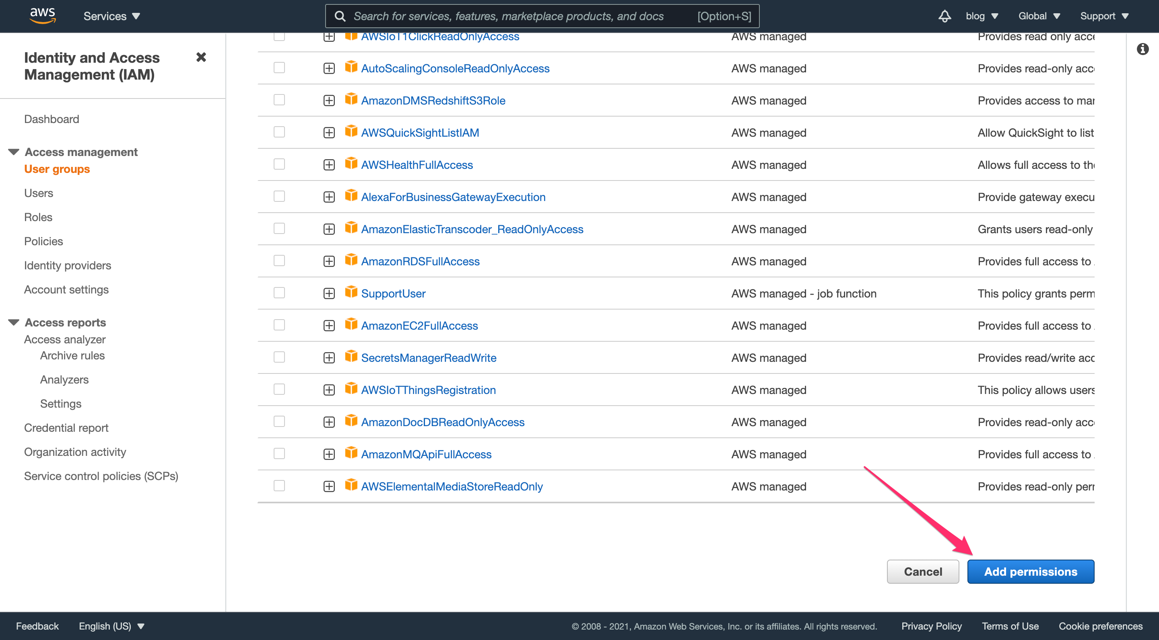1159x640 pixels.
Task: Open Organization activity in the sidebar
Action: coord(75,452)
